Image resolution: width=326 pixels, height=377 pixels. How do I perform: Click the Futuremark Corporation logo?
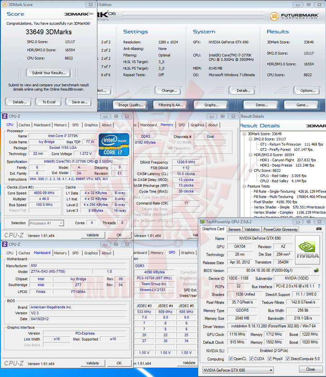coord(294,16)
